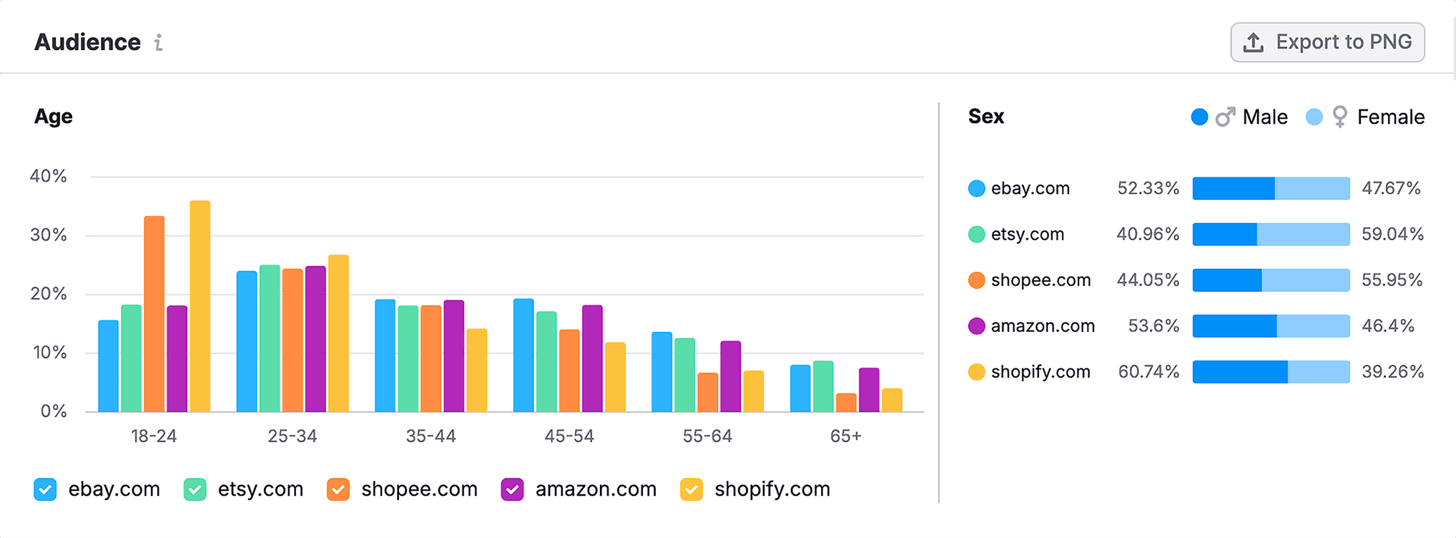Screen dimensions: 1456x538
Task: Click the shopify.com yellow dot in Sex list
Action: coord(977,372)
